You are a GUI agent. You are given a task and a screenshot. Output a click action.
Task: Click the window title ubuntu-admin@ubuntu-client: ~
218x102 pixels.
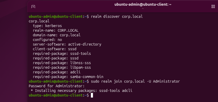(x=143, y=5)
